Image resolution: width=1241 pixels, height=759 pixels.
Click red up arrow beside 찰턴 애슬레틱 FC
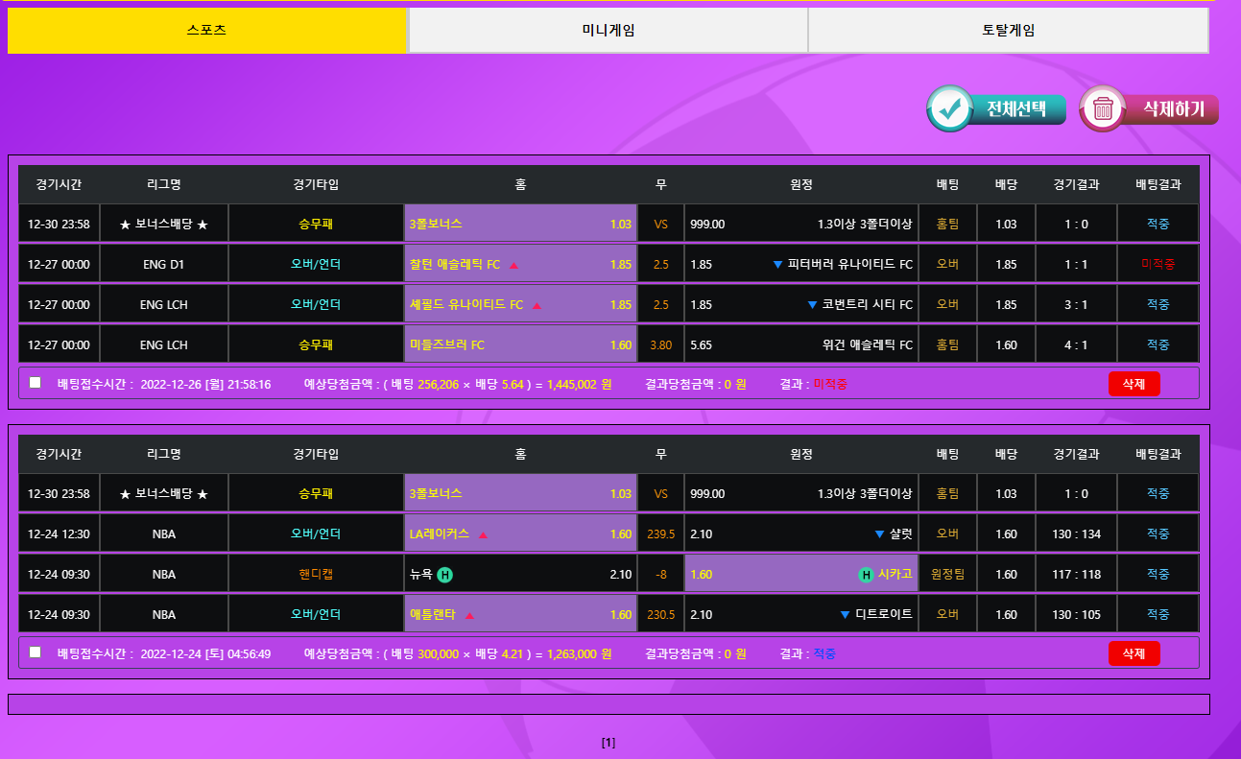[513, 265]
